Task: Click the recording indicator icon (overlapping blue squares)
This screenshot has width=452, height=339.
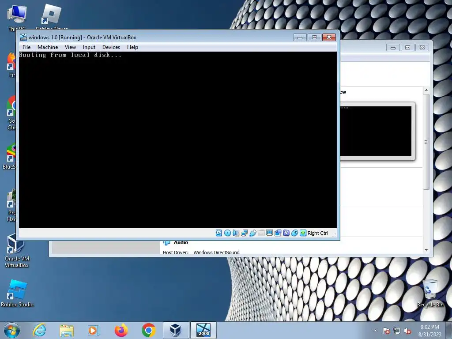Action: [278, 233]
